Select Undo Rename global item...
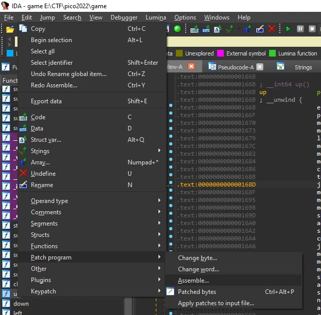 pos(92,74)
